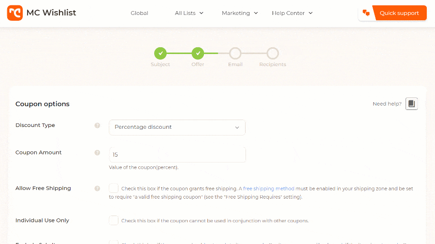
Task: Click the Quick support chat bubble icon
Action: point(366,13)
